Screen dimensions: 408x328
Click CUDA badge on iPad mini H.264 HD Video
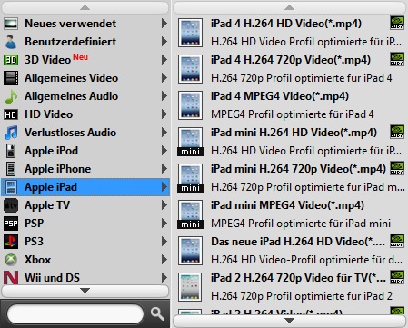click(397, 132)
